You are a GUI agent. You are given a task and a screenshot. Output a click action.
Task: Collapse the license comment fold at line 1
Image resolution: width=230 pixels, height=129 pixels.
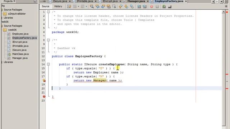click(49, 12)
